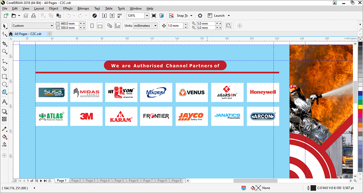Click the Full-screen preview icon

click(x=154, y=16)
